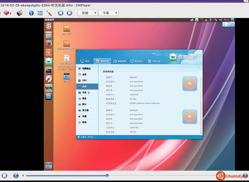Click the seek bar position handle
The height and width of the screenshot is (182, 249).
pyautogui.click(x=107, y=175)
